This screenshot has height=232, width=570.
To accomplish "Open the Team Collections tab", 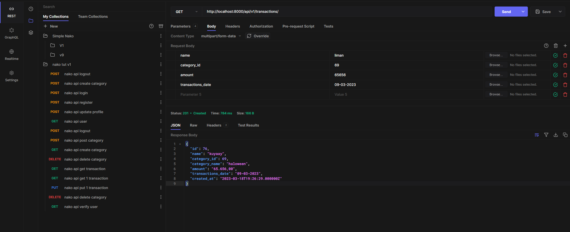I will (93, 17).
